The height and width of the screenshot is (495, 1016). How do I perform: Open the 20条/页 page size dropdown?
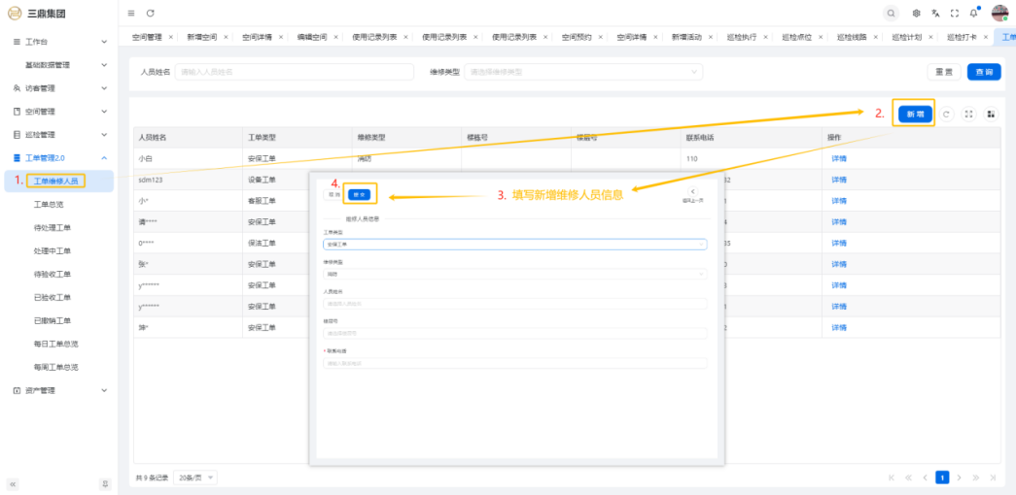(196, 478)
